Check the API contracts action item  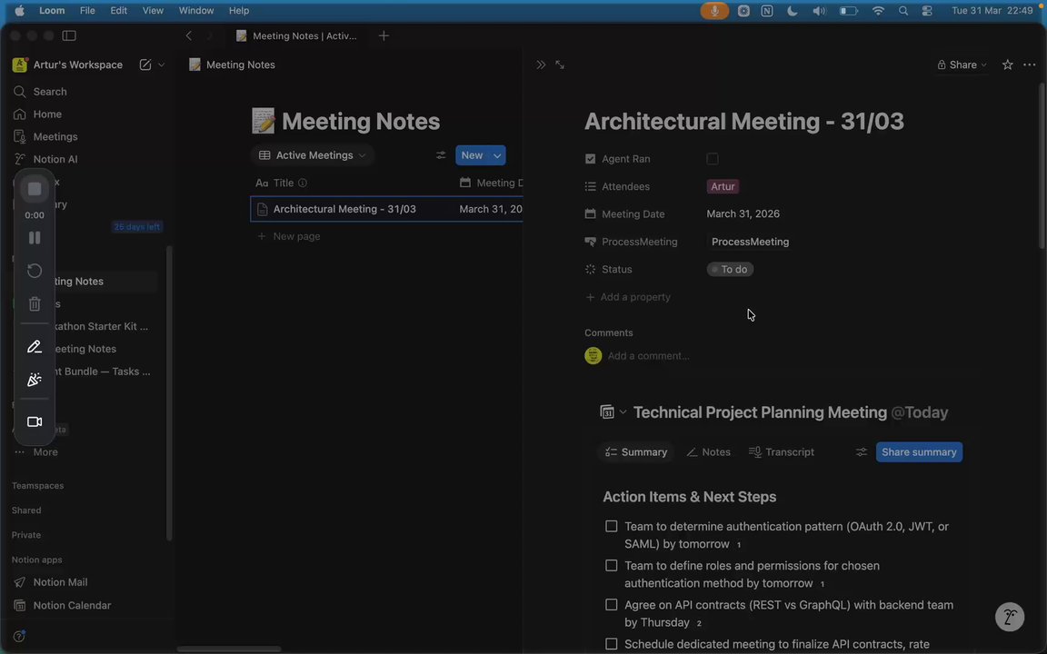[x=612, y=605]
